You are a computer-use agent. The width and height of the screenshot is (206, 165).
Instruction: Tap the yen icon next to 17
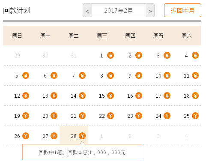click(167, 96)
